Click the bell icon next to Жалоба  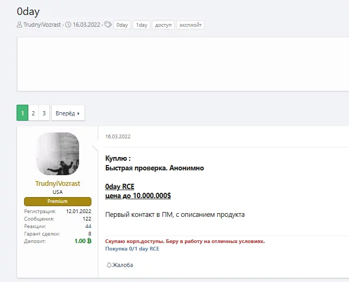click(x=109, y=265)
